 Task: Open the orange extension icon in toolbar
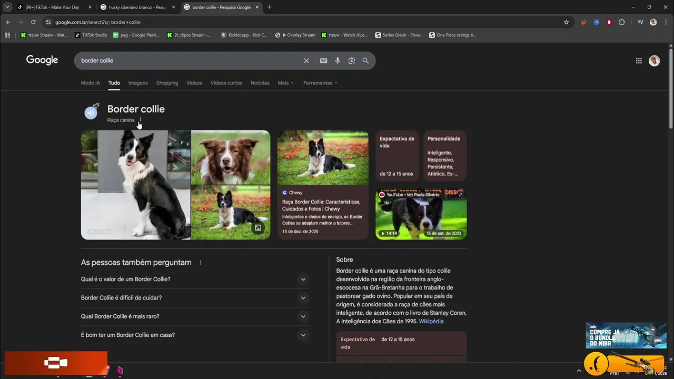pyautogui.click(x=583, y=22)
